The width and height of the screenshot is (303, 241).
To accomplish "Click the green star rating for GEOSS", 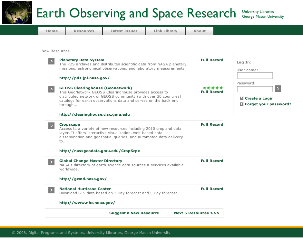I will [213, 88].
